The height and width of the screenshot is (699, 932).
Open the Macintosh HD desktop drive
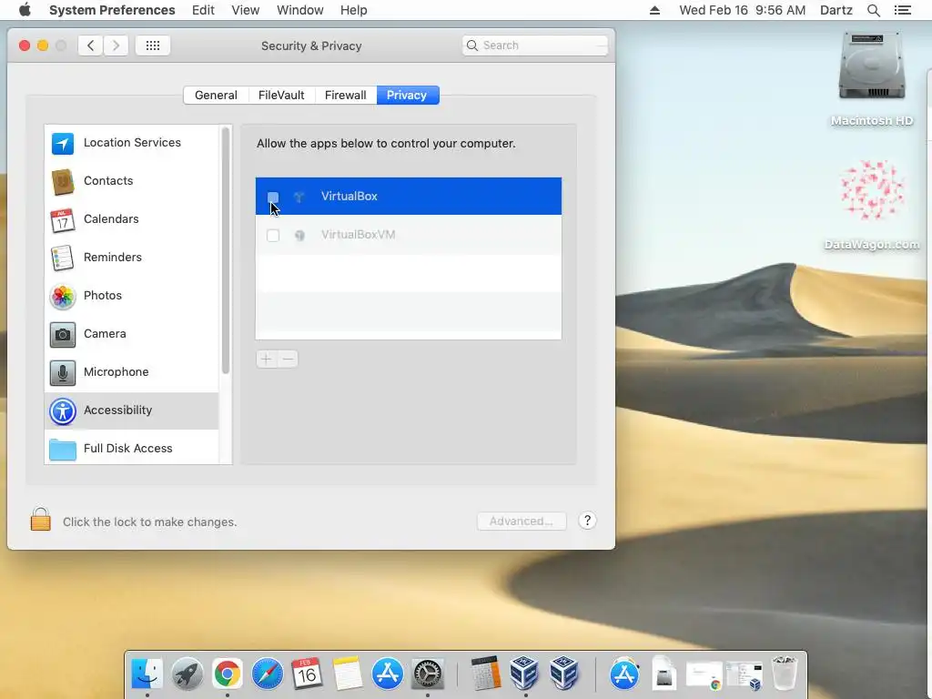pos(871,79)
